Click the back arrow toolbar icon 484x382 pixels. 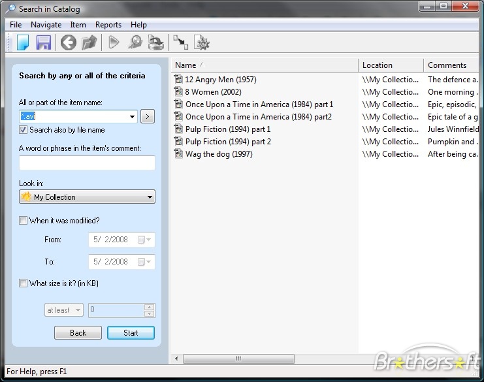point(69,43)
